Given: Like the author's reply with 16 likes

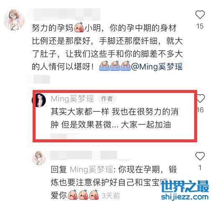Looking at the screenshot, I should [200, 98].
